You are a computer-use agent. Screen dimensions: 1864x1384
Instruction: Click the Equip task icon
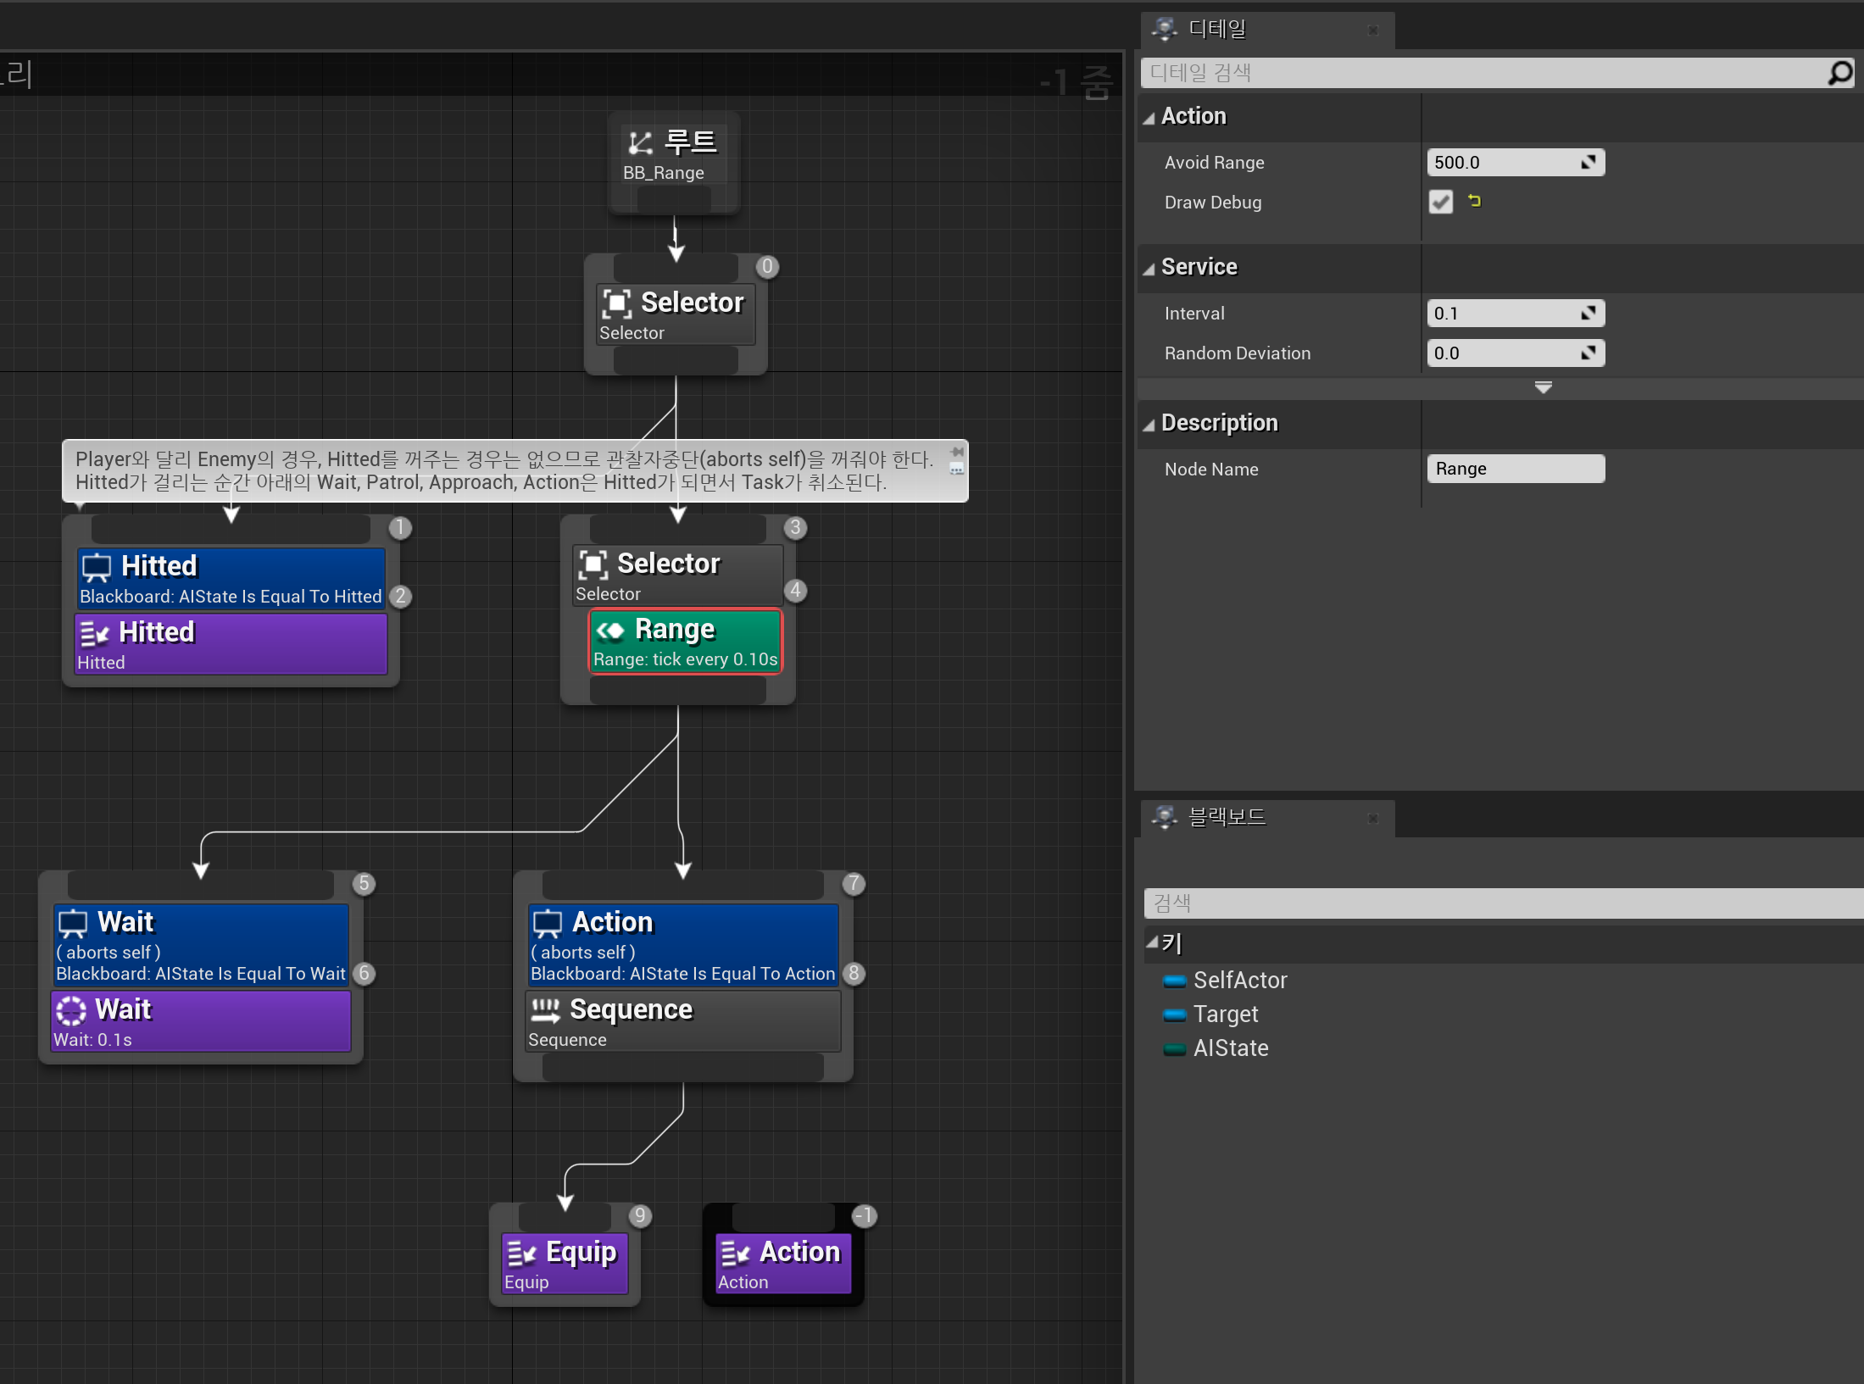[x=522, y=1253]
